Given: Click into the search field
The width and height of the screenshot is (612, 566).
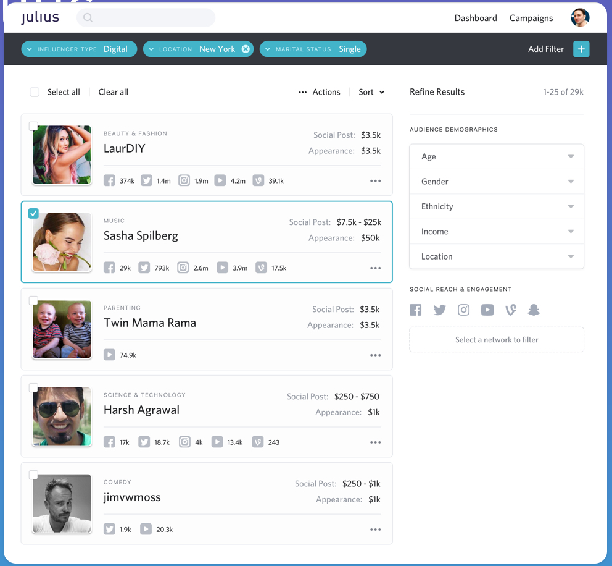Looking at the screenshot, I should (x=146, y=17).
